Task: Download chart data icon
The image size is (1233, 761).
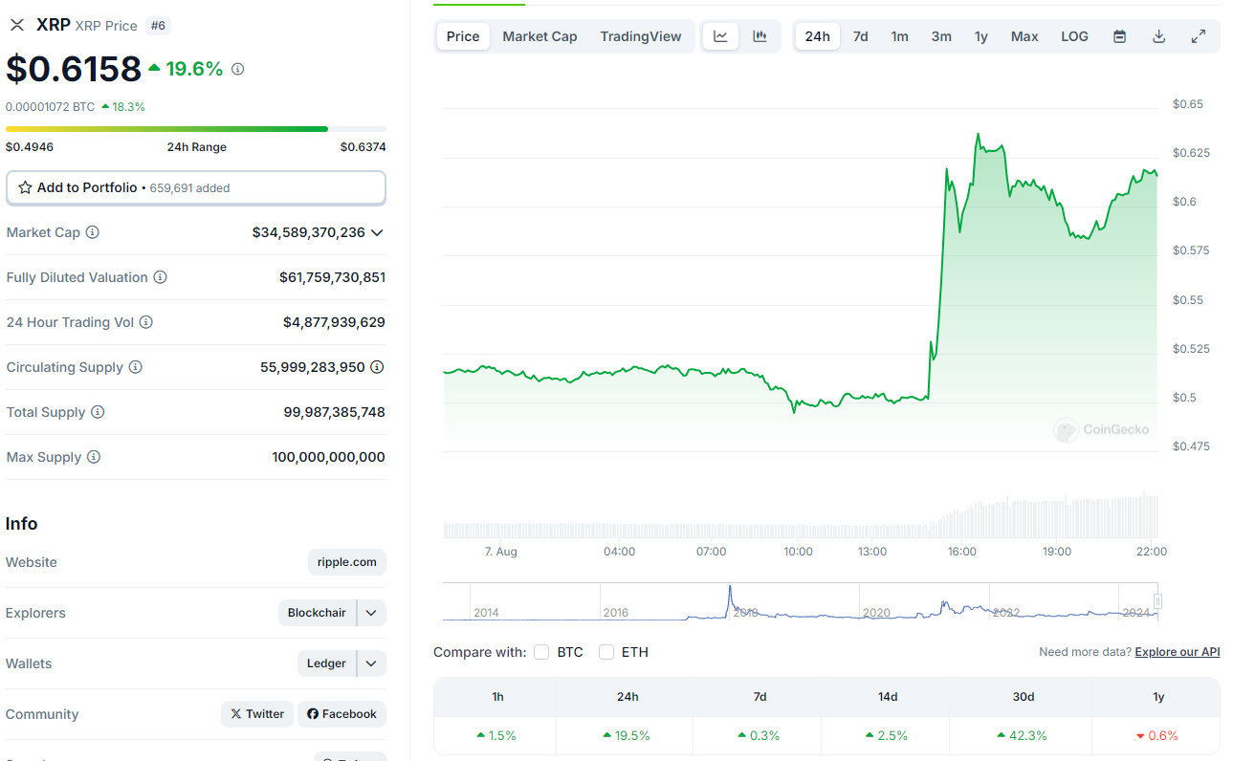Action: tap(1159, 36)
